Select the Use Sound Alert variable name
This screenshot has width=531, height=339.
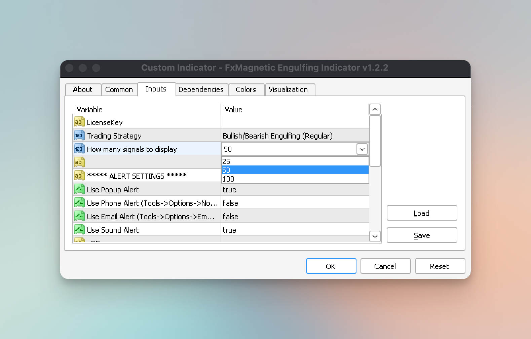(113, 230)
